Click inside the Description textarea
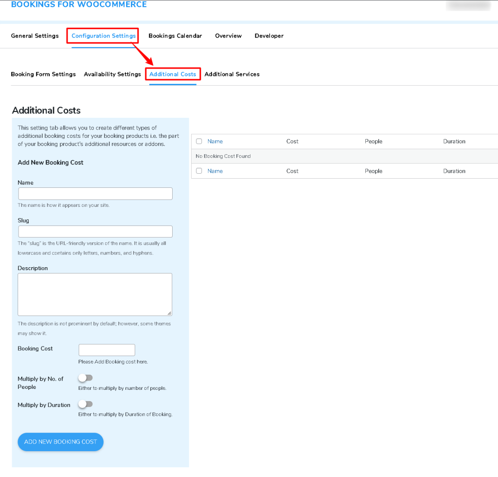The image size is (498, 477). pos(95,294)
